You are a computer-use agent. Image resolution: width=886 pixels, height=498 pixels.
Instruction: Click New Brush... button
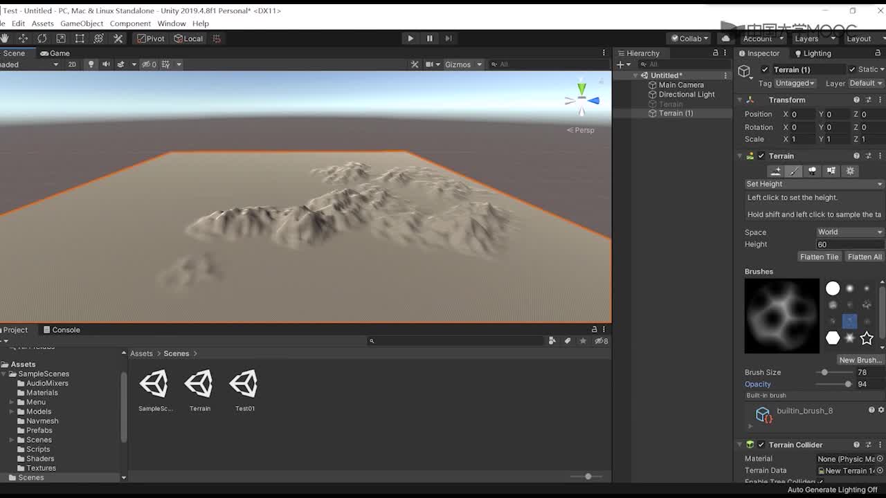click(860, 360)
